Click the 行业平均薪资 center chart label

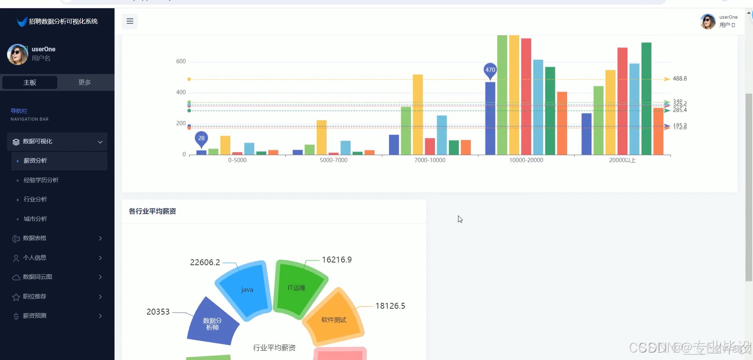pyautogui.click(x=274, y=347)
